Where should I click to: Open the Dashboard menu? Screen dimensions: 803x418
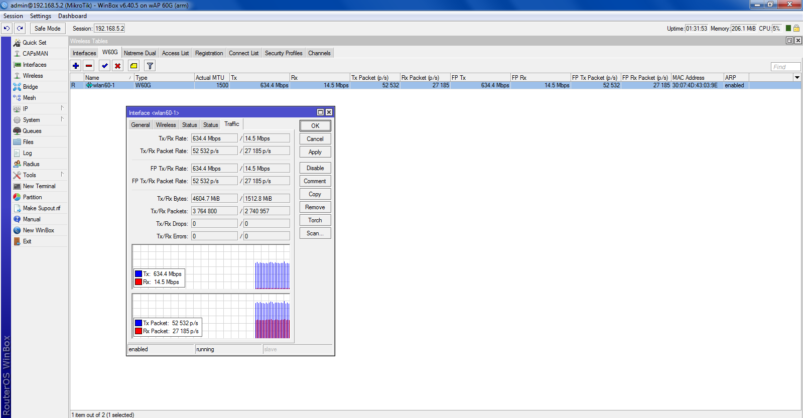coord(72,16)
